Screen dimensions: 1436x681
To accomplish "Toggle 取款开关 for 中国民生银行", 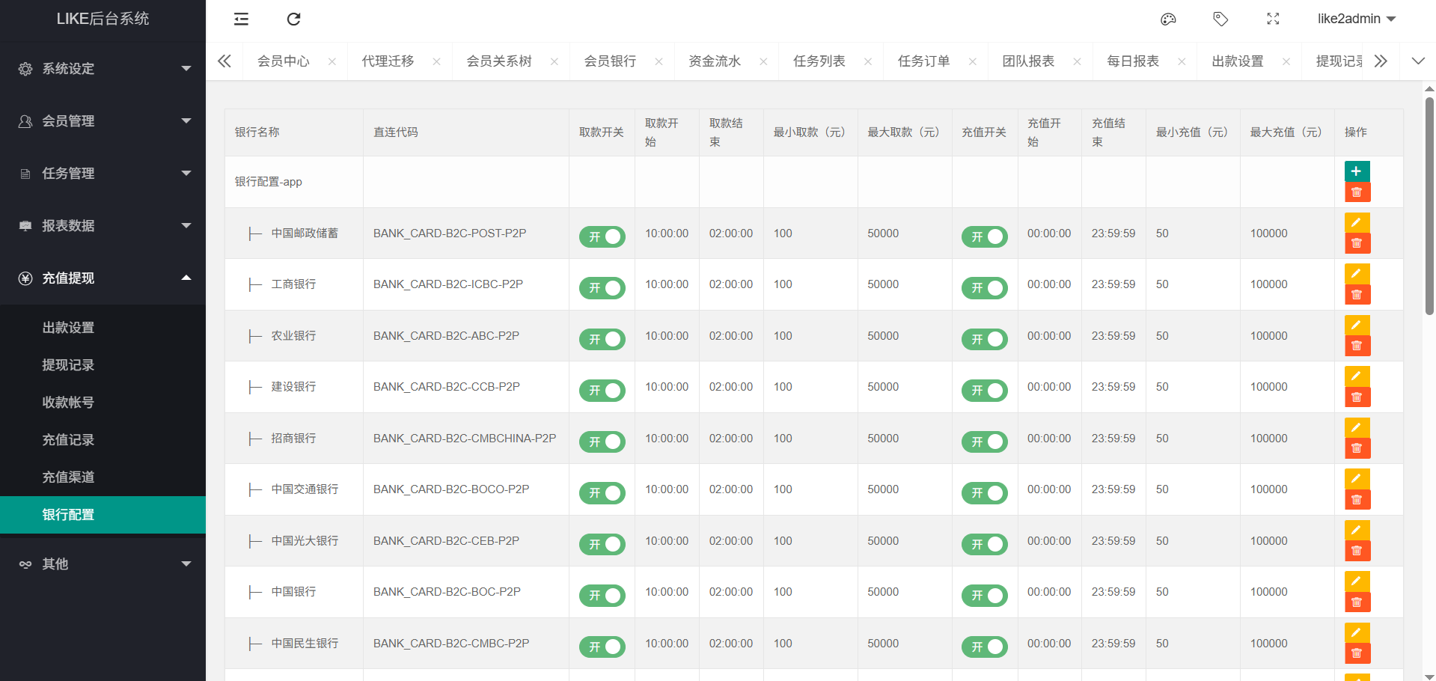I will point(602,647).
